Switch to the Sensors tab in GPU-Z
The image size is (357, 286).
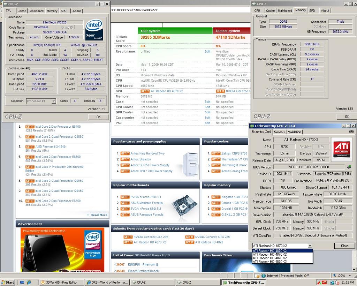tap(279, 132)
